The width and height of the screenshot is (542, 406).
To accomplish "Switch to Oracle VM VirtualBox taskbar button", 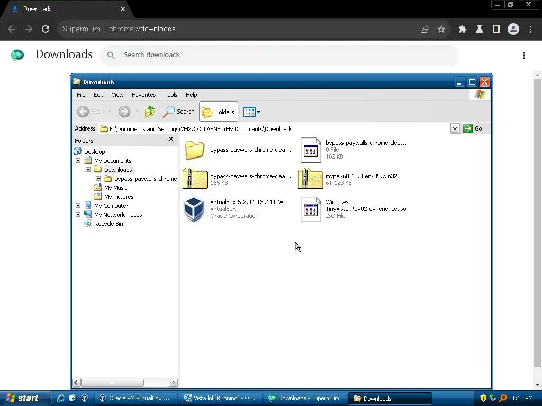I will coord(136,398).
